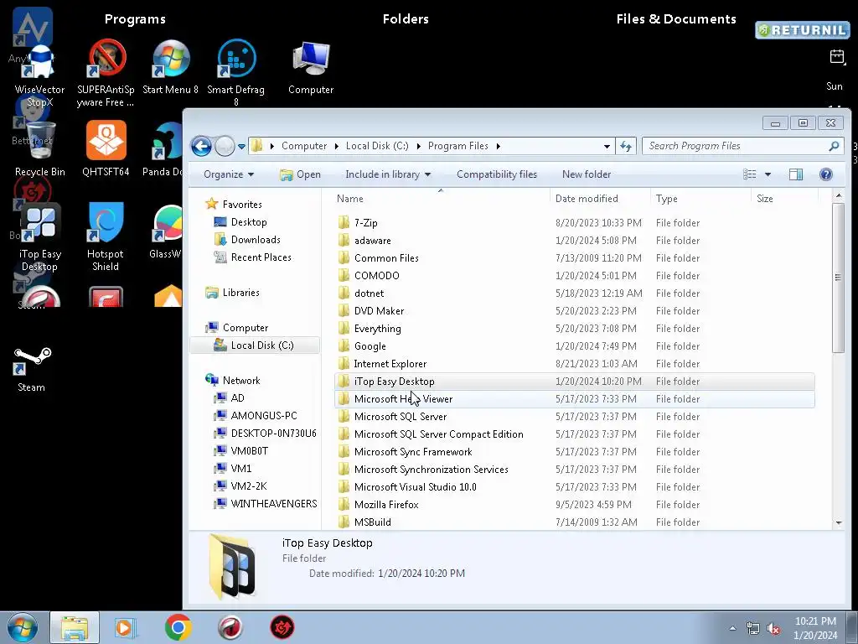Open Start Menu 8 desktop shortcut
Viewport: 858px width, 644px height.
point(171,68)
